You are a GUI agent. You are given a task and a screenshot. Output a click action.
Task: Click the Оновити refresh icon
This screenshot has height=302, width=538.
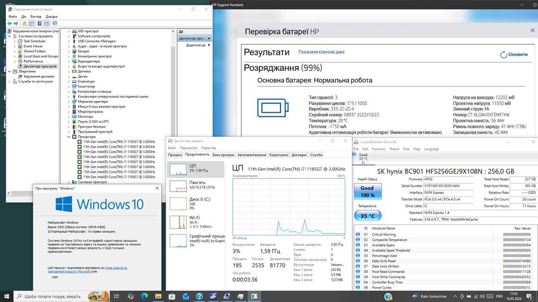coord(504,55)
